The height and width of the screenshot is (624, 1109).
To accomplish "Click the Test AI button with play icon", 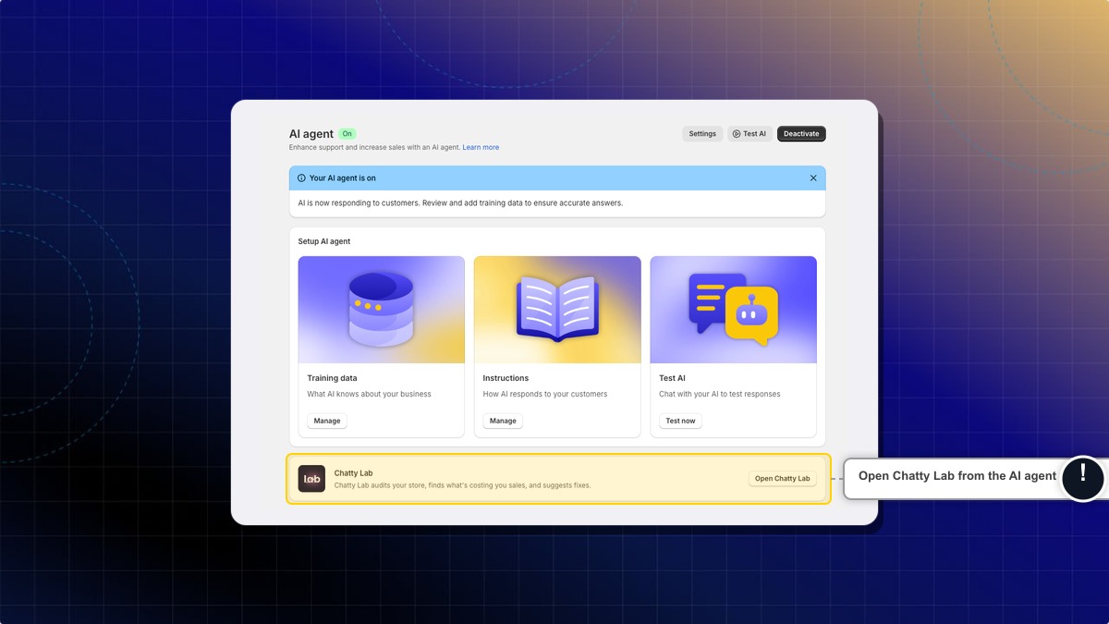I will point(749,134).
